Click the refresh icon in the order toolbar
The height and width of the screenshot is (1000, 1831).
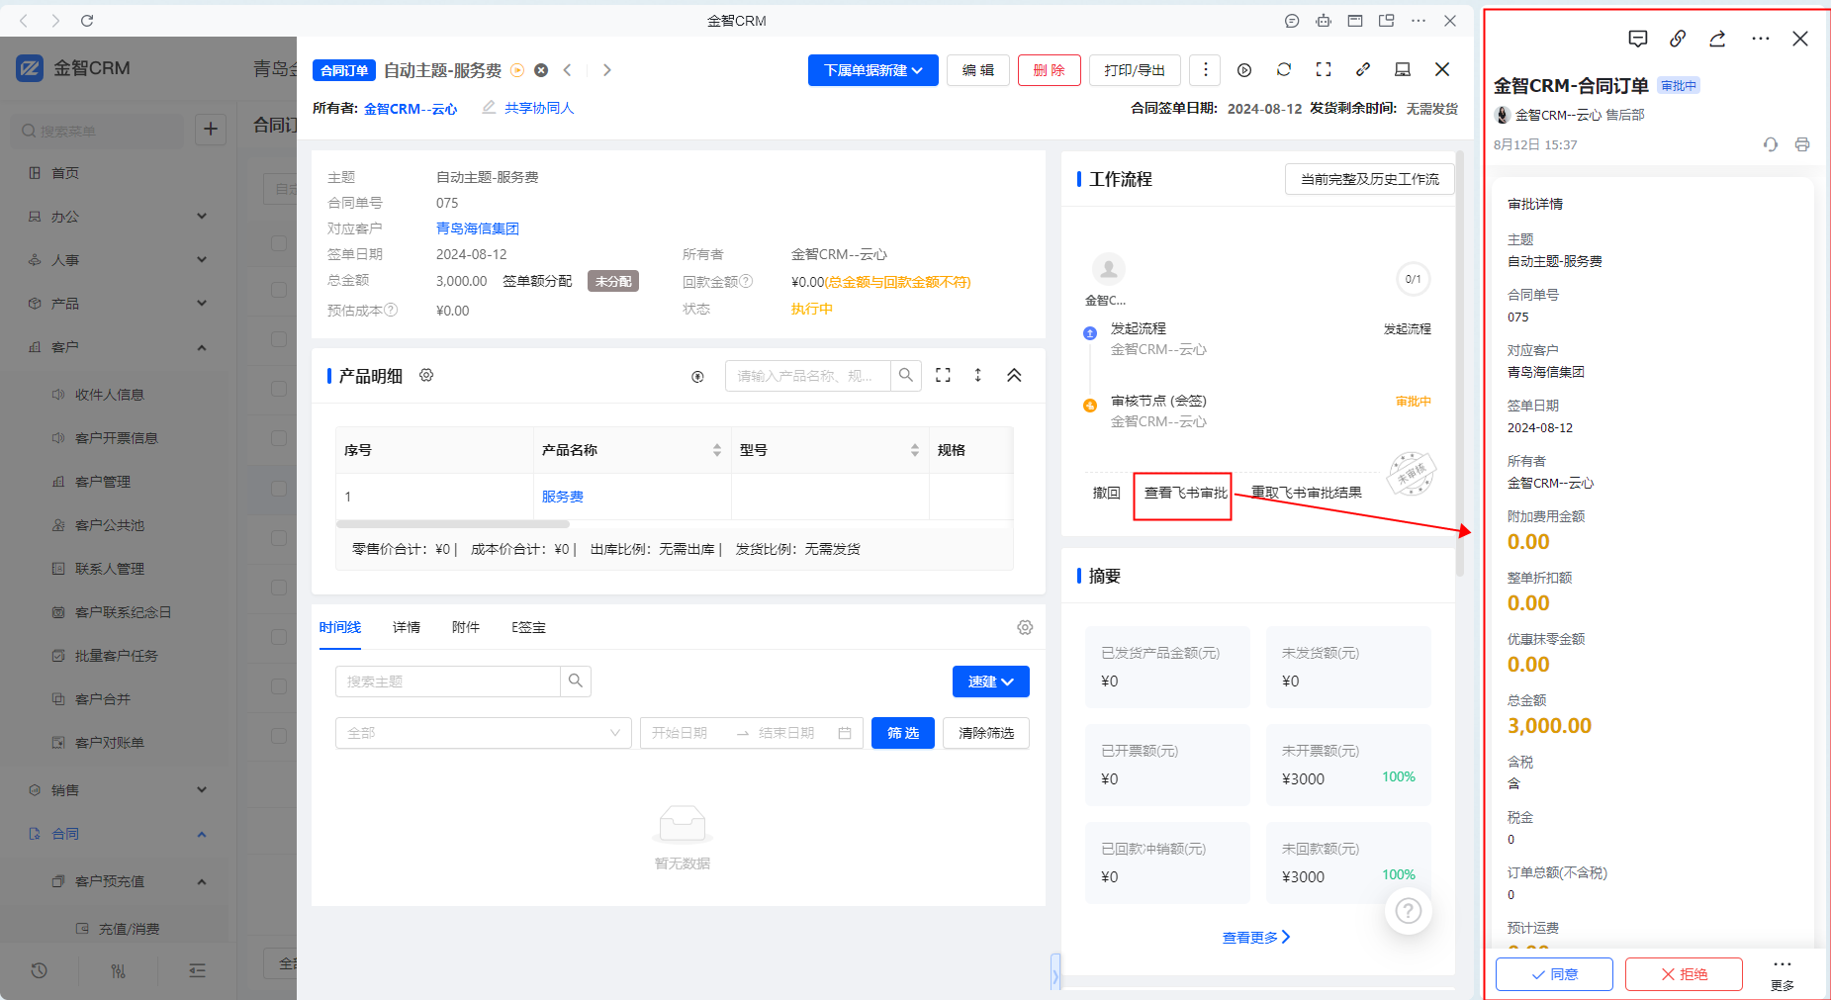point(1283,70)
